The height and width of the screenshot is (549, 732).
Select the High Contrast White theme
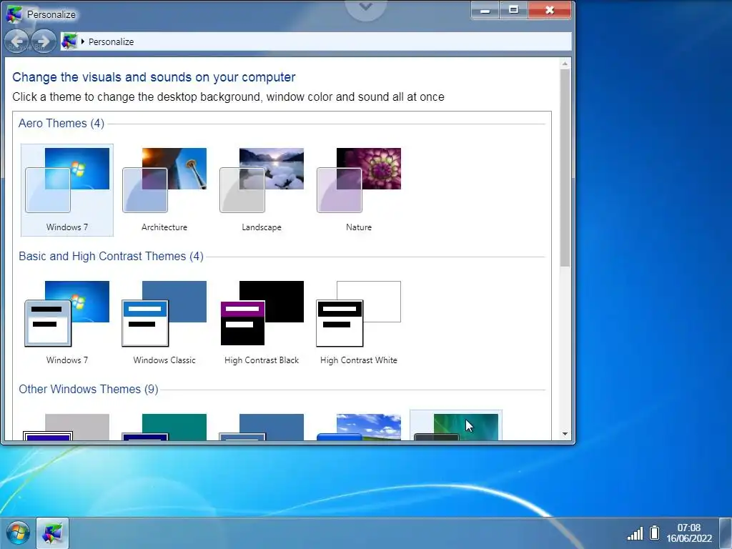click(359, 322)
